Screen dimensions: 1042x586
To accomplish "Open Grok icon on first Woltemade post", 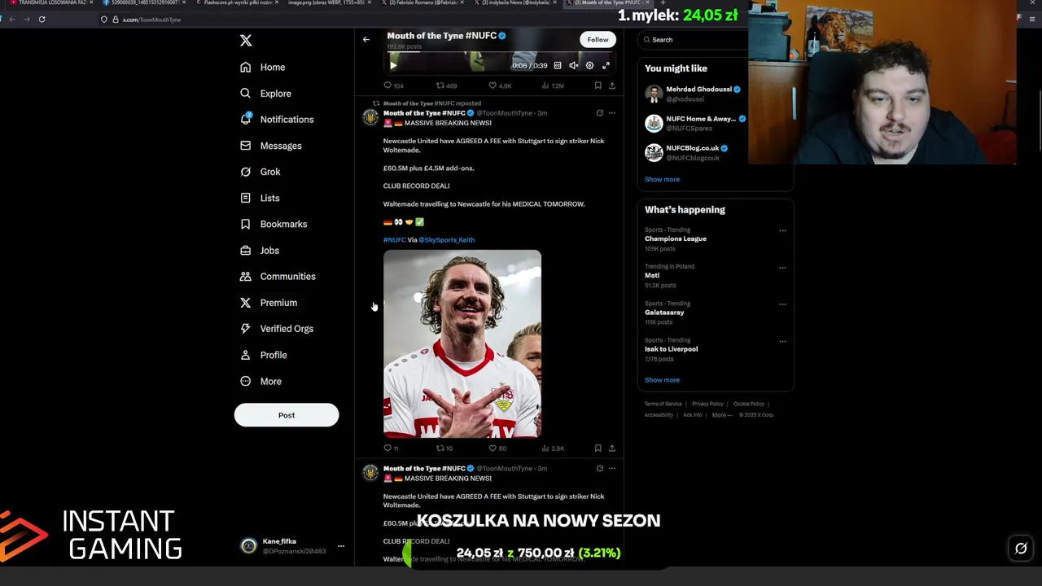I will point(600,113).
